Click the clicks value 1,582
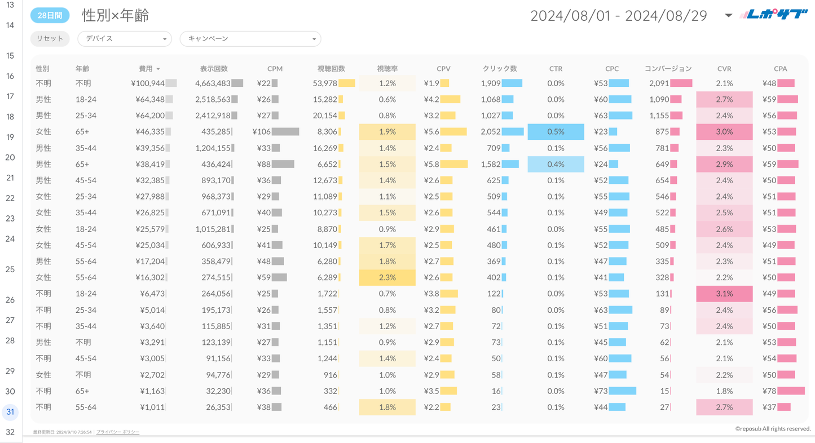The height and width of the screenshot is (443, 815). click(491, 165)
